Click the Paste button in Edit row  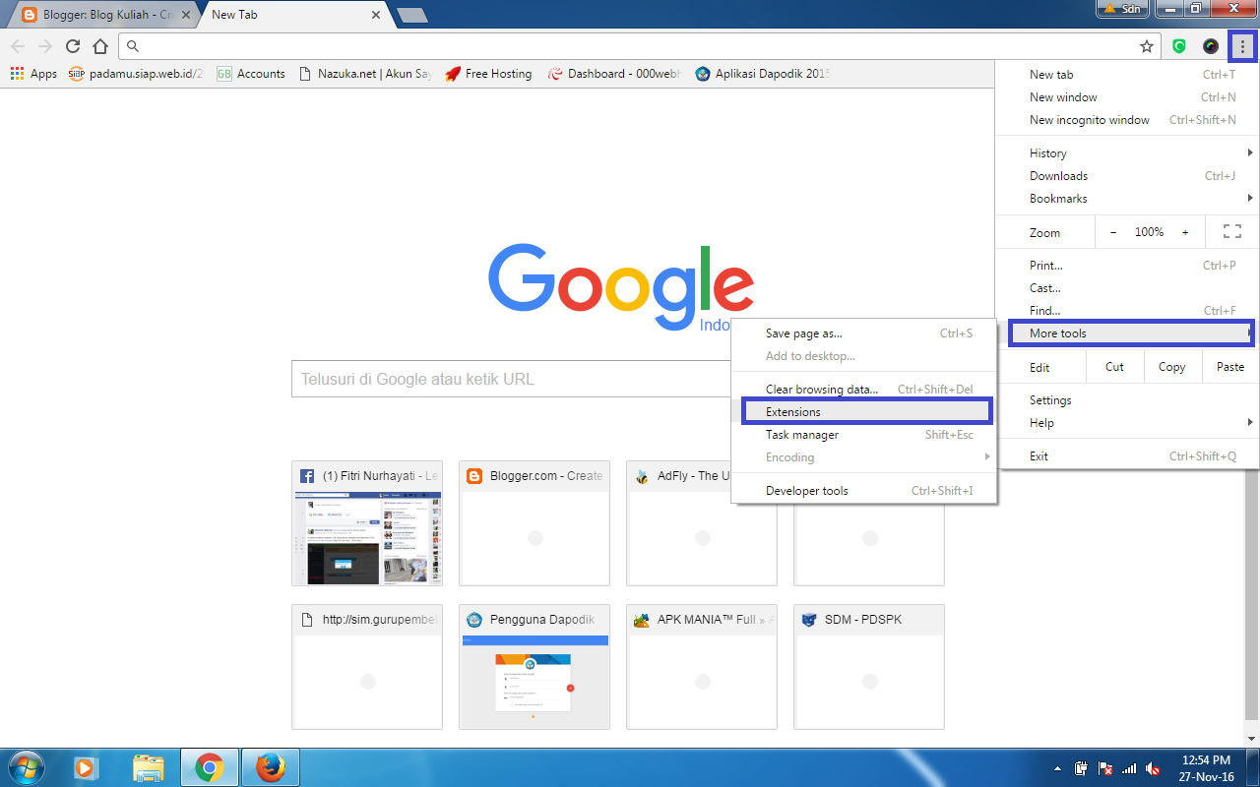pos(1229,367)
